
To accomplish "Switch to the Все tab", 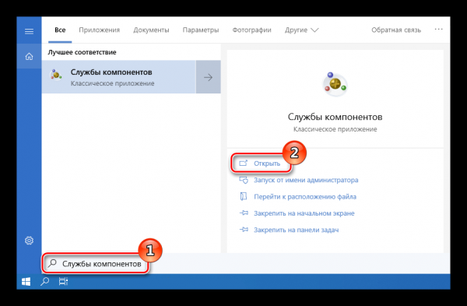I will point(60,30).
